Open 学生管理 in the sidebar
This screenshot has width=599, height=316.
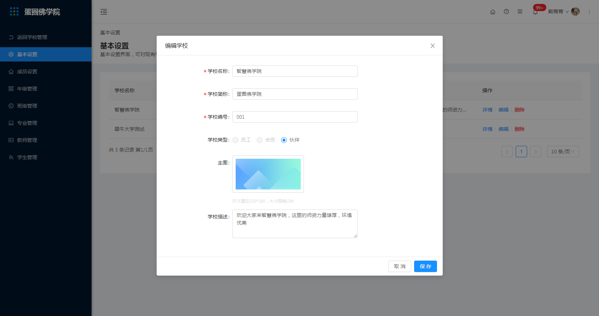[46, 157]
